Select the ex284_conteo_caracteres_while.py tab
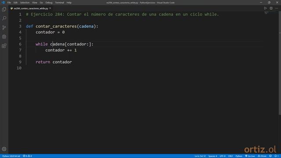The height and width of the screenshot is (158, 281). point(31,8)
